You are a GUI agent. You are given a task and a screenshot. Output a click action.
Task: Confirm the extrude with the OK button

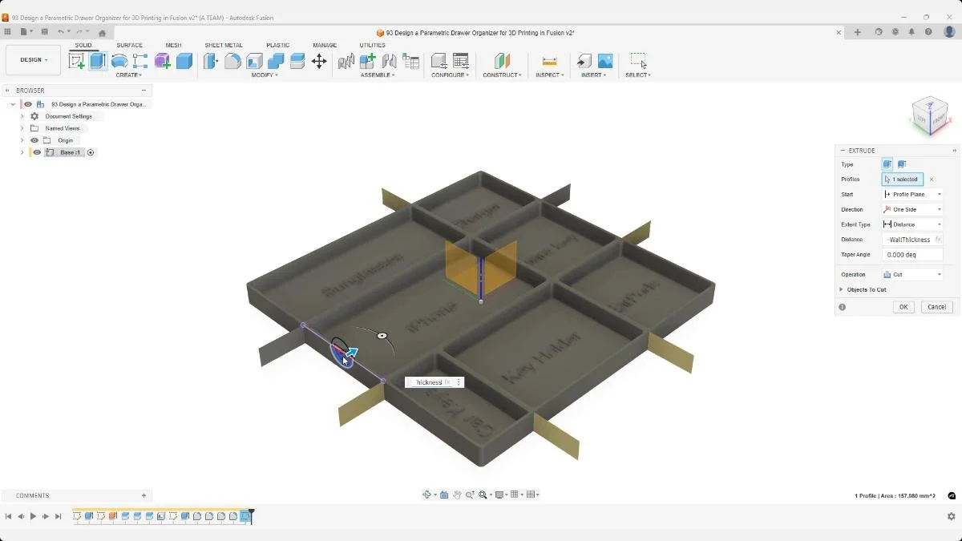[903, 306]
